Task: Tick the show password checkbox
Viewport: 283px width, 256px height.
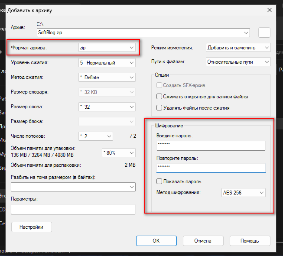Action: (159, 181)
